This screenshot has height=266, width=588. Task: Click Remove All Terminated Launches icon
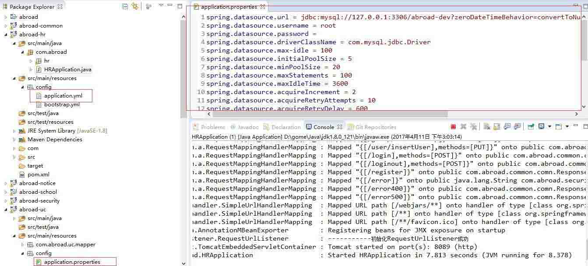pyautogui.click(x=473, y=127)
